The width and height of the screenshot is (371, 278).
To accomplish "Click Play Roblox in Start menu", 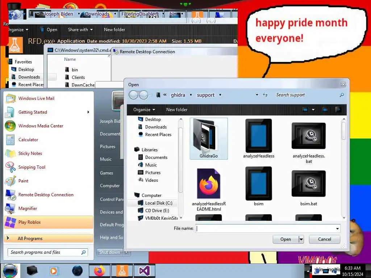I will pos(49,222).
